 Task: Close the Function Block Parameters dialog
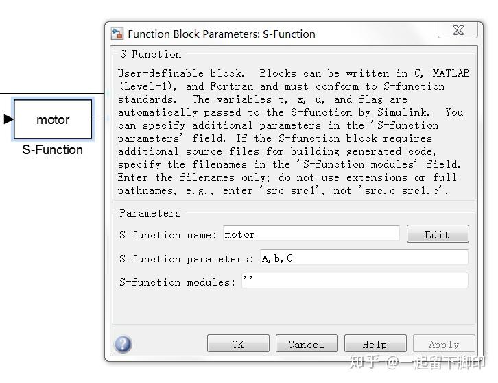(x=458, y=30)
